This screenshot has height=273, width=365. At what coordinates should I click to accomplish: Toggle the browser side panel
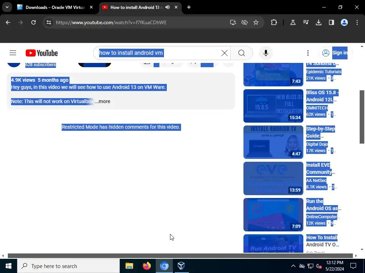point(331,22)
